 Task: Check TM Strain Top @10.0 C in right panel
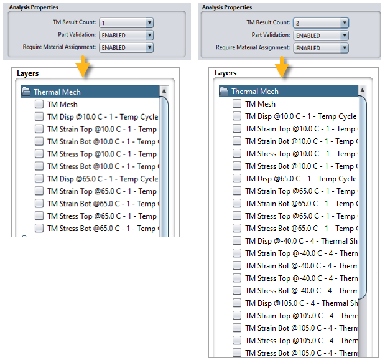pyautogui.click(x=237, y=128)
